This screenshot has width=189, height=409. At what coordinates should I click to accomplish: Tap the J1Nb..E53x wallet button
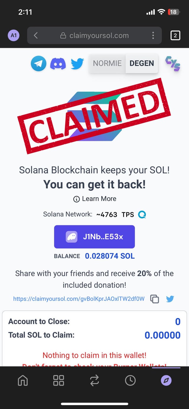(x=94, y=237)
